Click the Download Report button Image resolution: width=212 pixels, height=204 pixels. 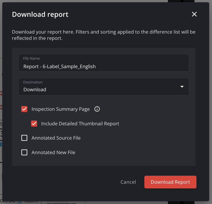point(170,182)
